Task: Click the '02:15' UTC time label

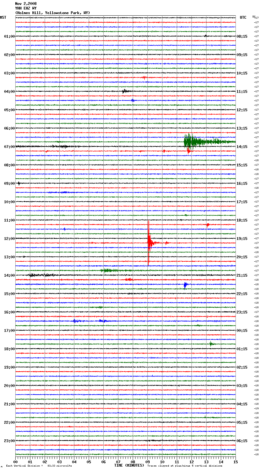Action: (x=242, y=367)
